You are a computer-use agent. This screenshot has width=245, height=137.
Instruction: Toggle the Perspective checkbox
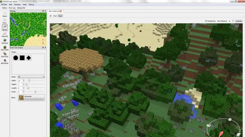click(x=206, y=21)
